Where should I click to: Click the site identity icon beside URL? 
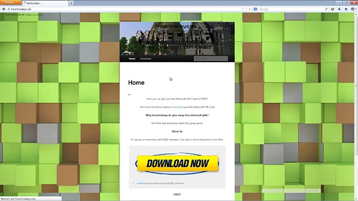click(x=9, y=9)
